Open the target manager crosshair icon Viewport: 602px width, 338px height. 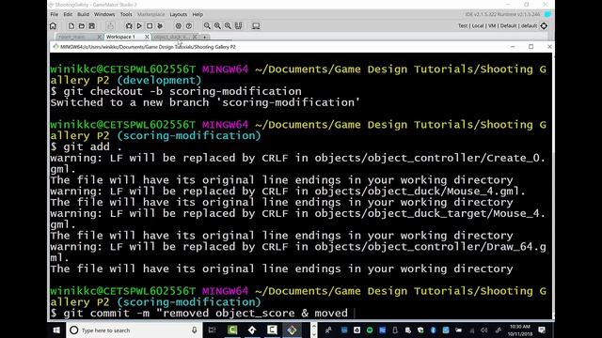[x=544, y=26]
